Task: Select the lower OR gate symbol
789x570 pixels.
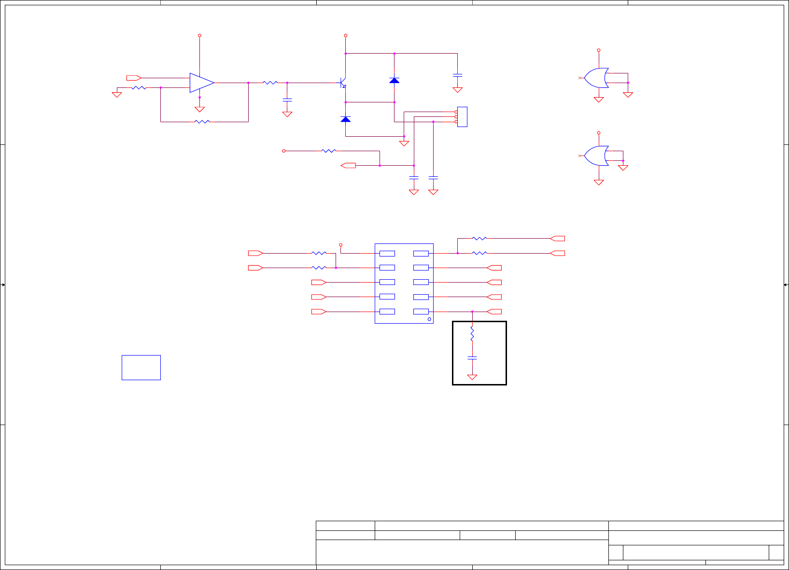Action: click(596, 156)
